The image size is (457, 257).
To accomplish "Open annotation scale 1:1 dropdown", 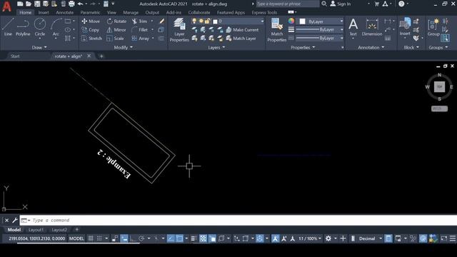I will point(309,238).
